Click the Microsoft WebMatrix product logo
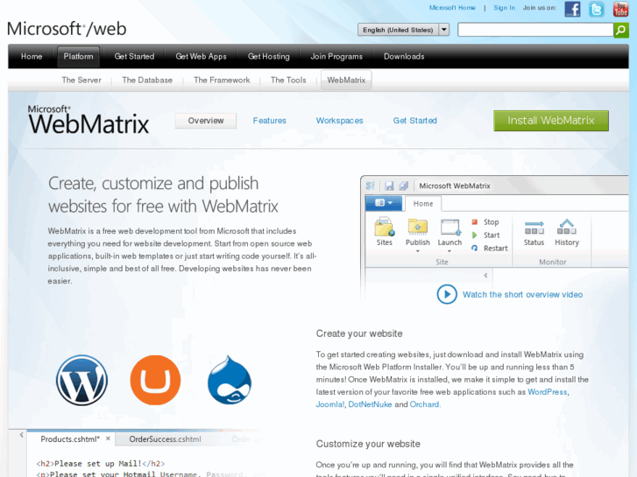The image size is (637, 477). tap(88, 120)
